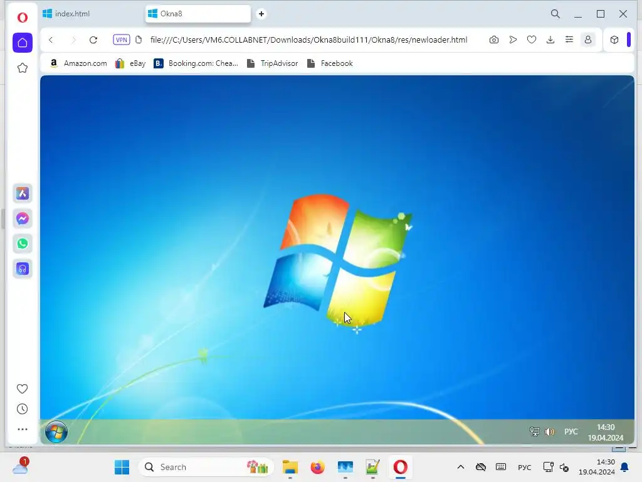Viewport: 642px width, 482px height.
Task: Click the taskbar Search box
Action: [206, 467]
